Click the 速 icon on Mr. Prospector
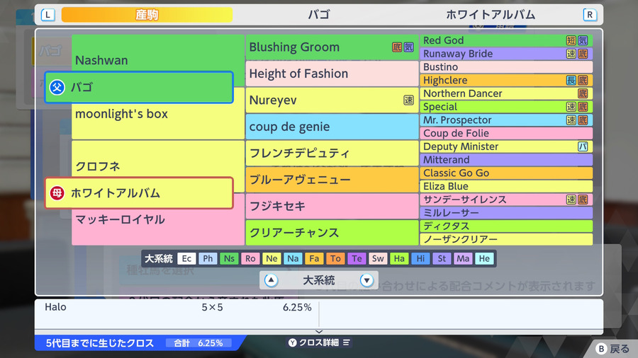638x358 pixels. point(571,120)
